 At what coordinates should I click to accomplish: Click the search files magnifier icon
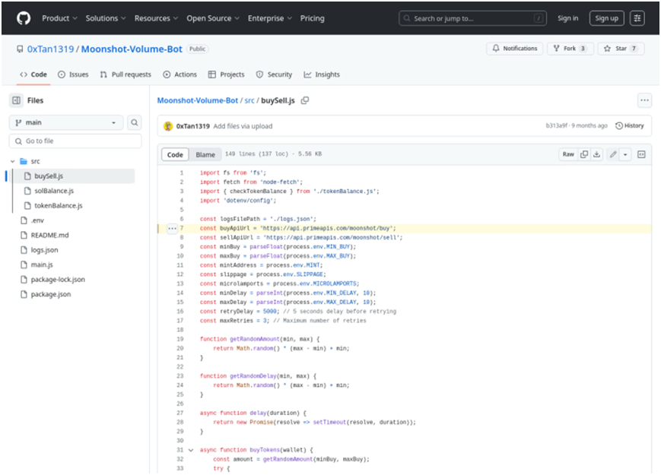135,122
